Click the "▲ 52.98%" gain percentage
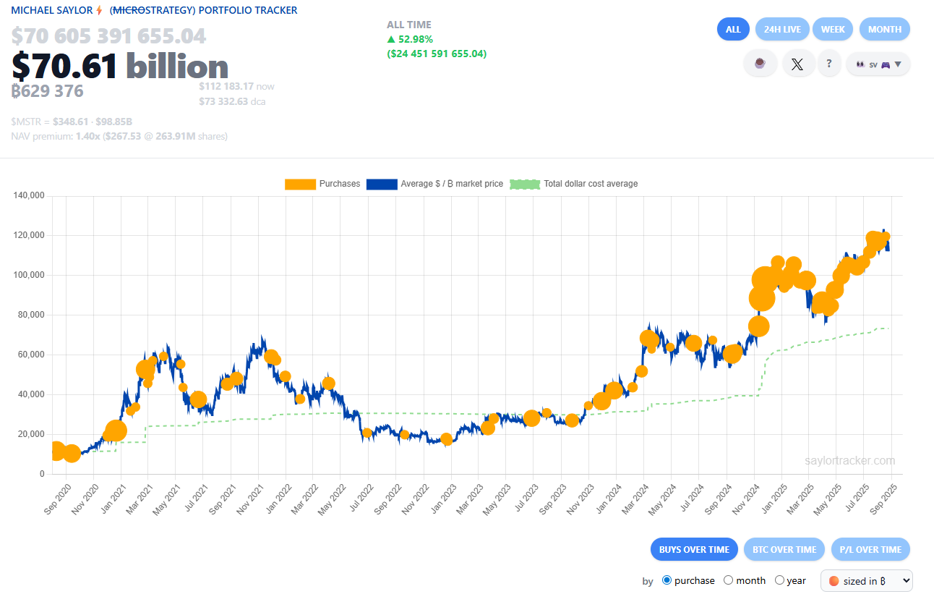 tap(410, 39)
